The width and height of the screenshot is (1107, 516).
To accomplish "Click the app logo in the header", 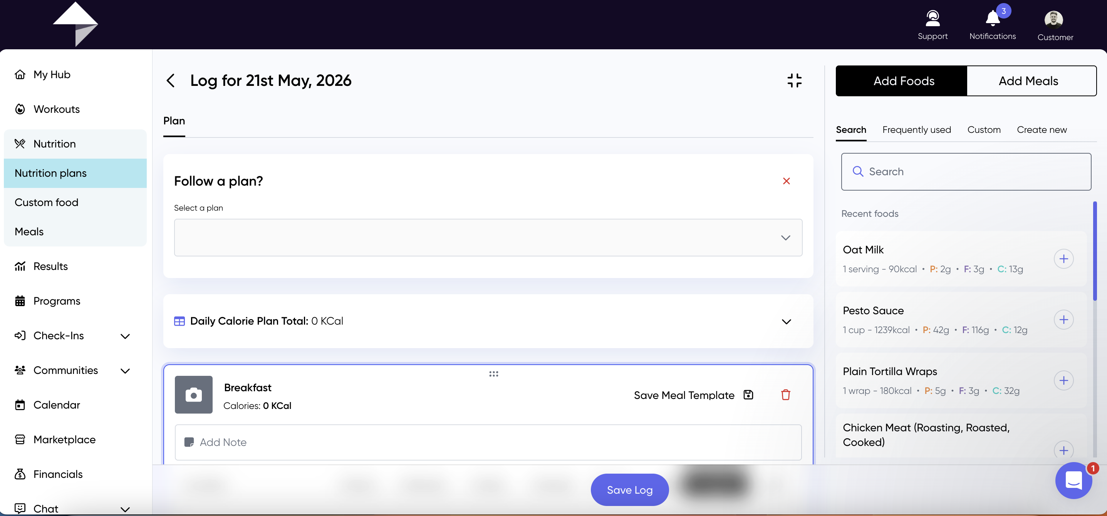I will (75, 24).
